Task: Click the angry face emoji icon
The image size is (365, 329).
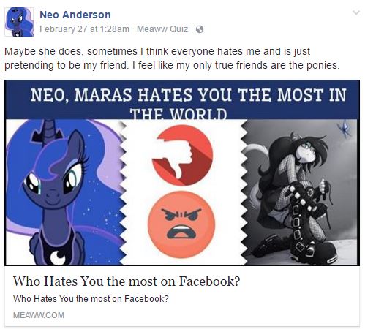Action: tap(181, 224)
